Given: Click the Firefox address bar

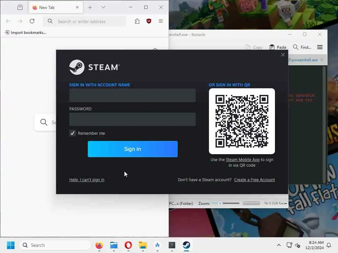Looking at the screenshot, I should click(x=84, y=21).
